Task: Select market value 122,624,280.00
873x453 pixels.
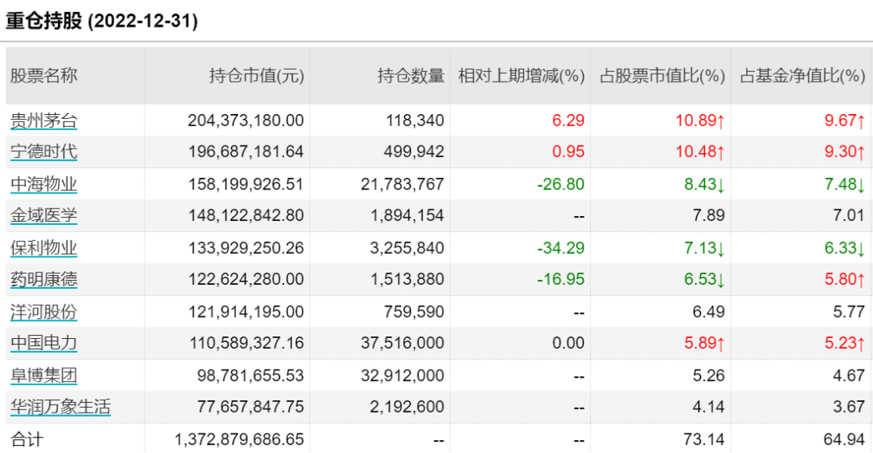Action: click(246, 279)
